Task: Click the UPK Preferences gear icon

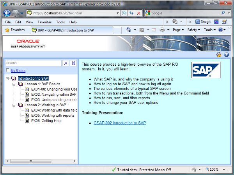Action: click(x=219, y=54)
